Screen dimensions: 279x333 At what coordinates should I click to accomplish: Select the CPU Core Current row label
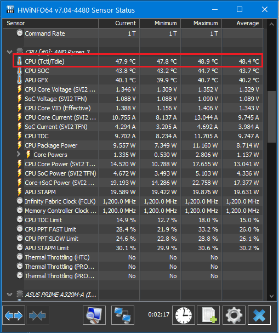pyautogui.click(x=60, y=117)
